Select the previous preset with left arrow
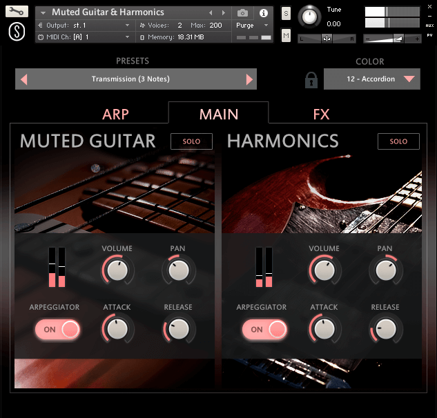This screenshot has width=437, height=418. [24, 79]
